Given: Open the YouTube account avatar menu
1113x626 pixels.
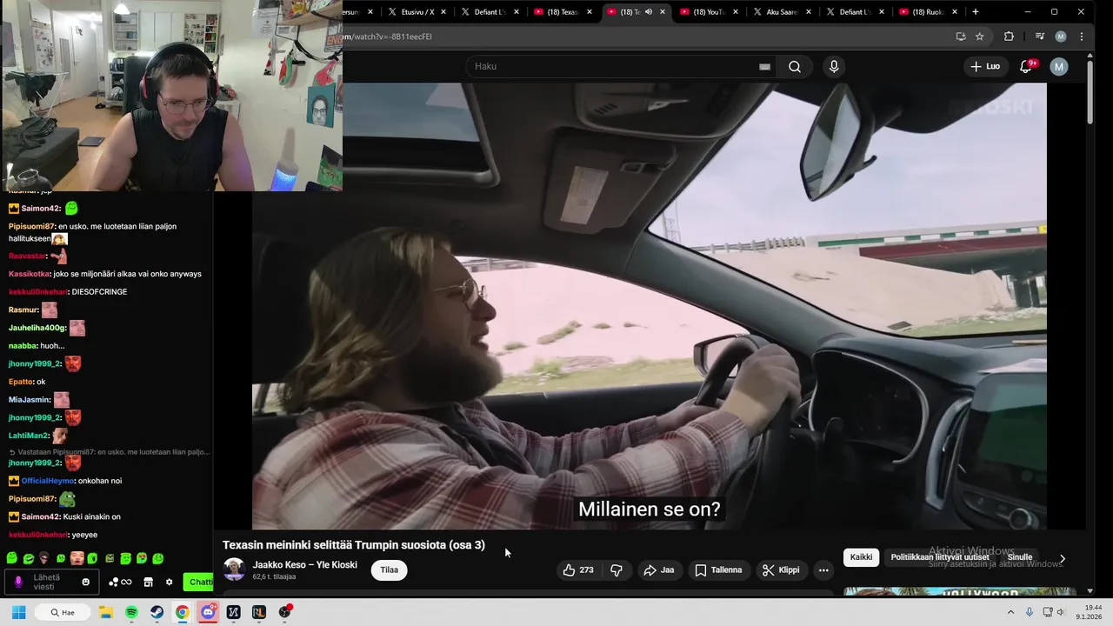Looking at the screenshot, I should (1058, 66).
